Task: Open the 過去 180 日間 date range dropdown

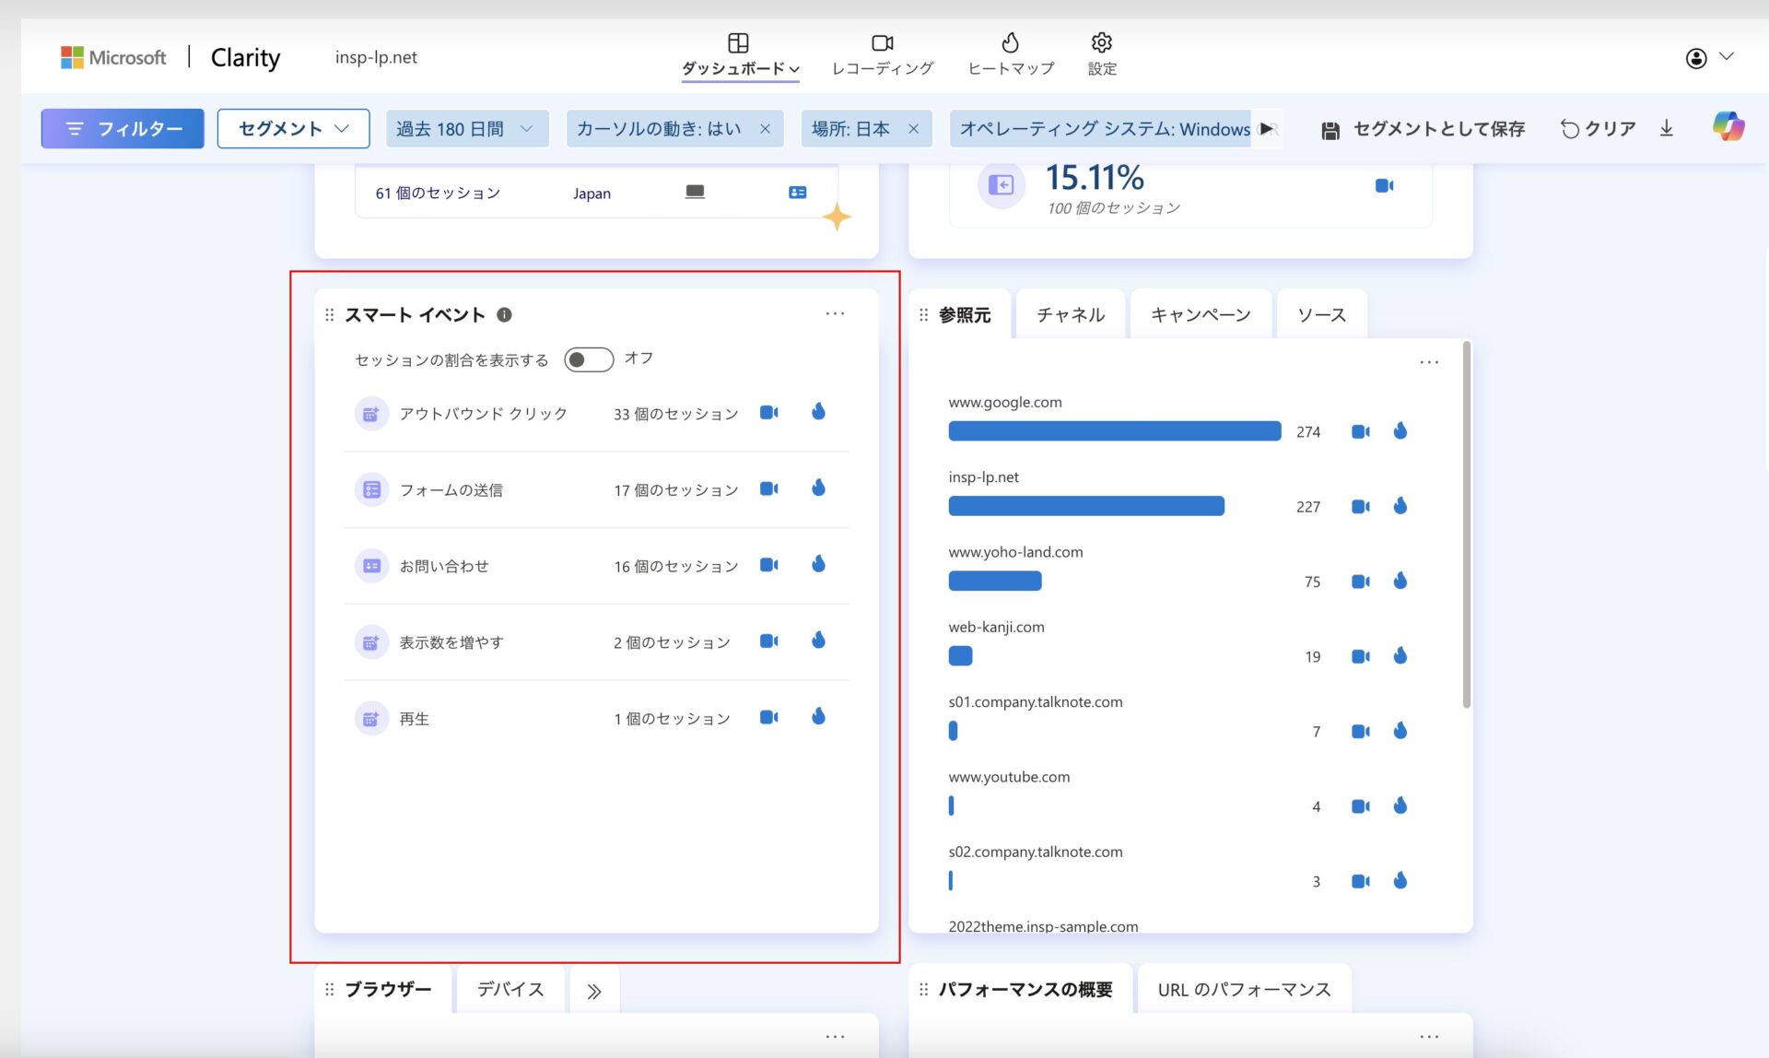Action: click(x=467, y=129)
